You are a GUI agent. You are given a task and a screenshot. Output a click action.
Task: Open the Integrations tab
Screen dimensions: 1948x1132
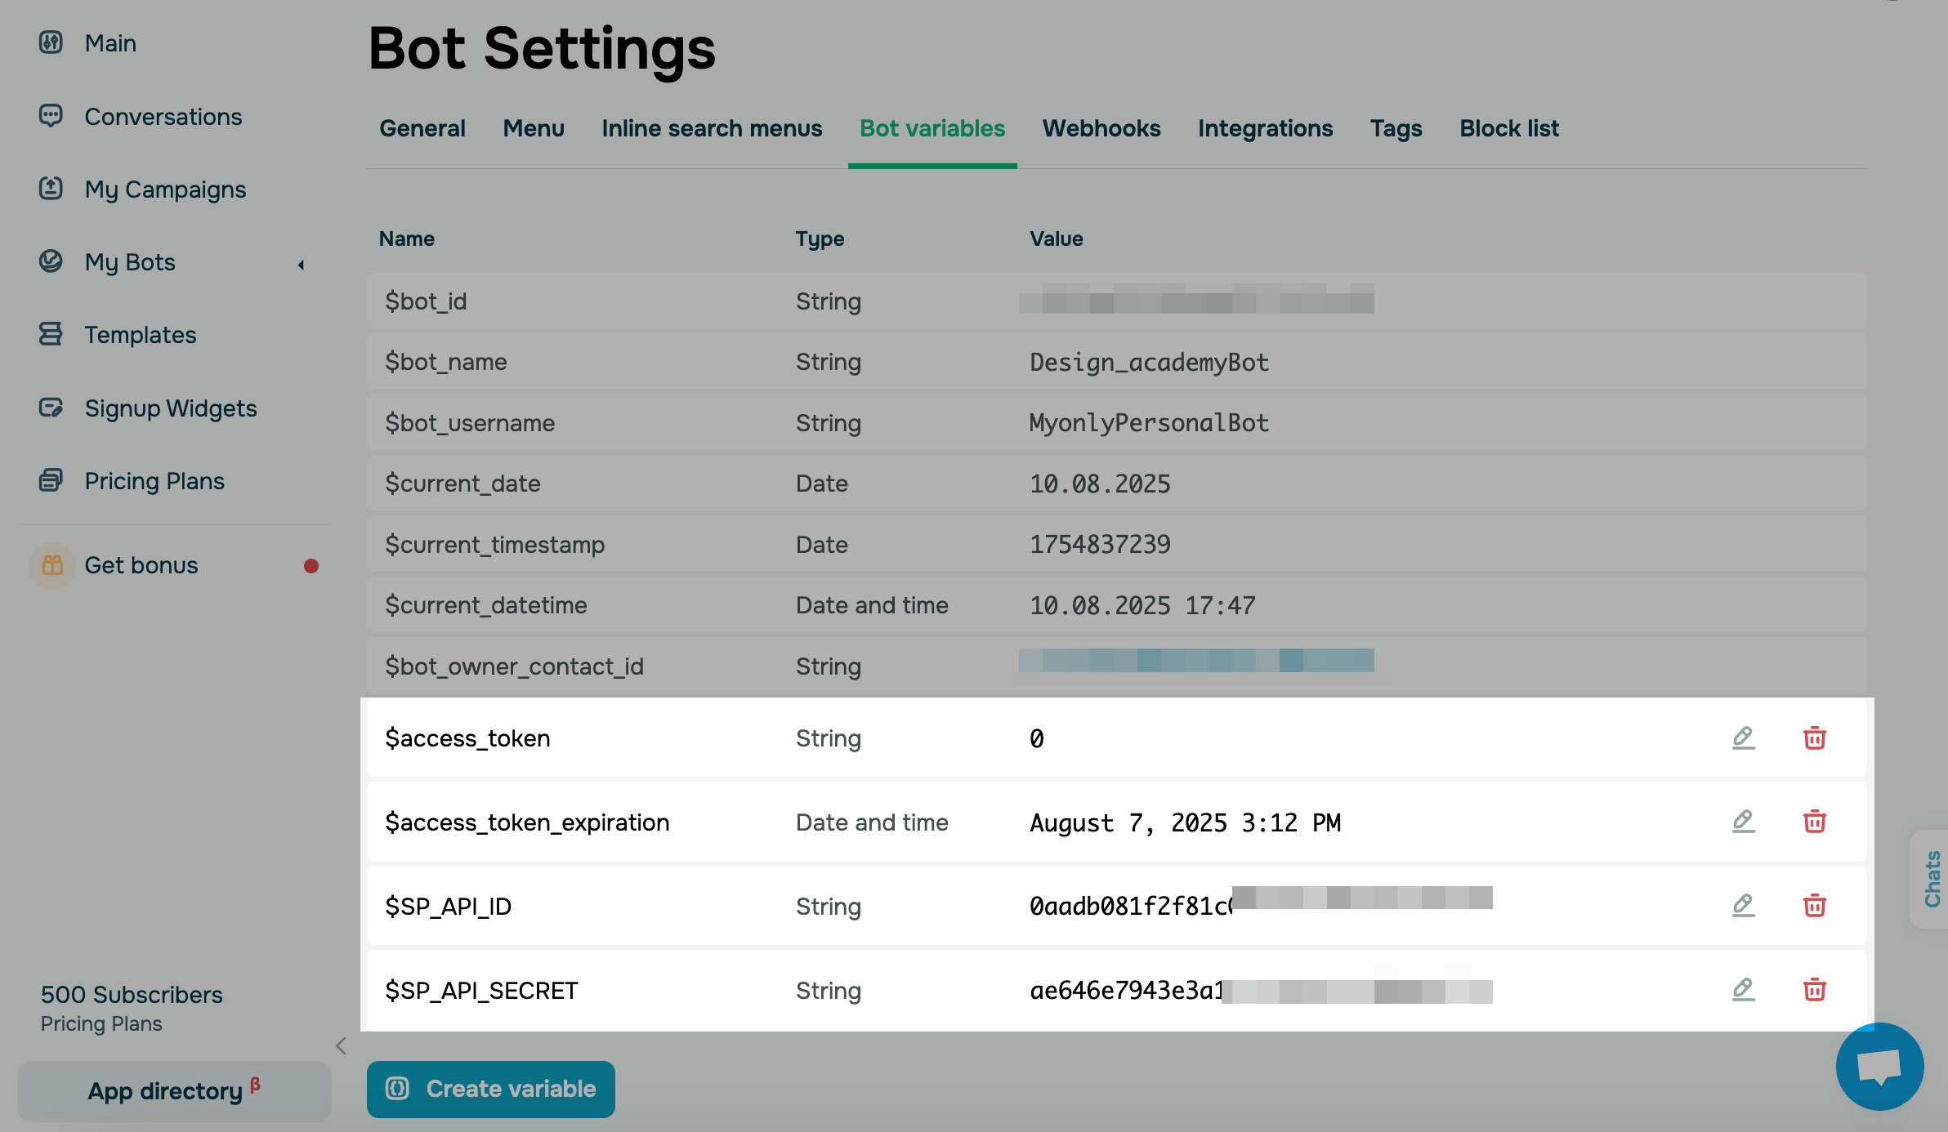(1265, 128)
